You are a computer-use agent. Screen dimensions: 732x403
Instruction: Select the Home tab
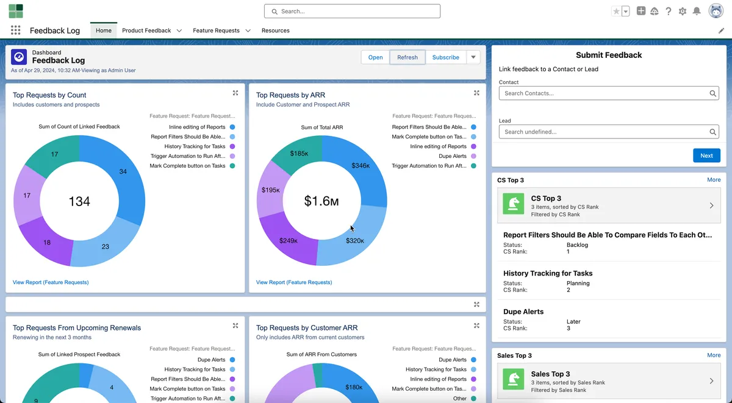104,30
